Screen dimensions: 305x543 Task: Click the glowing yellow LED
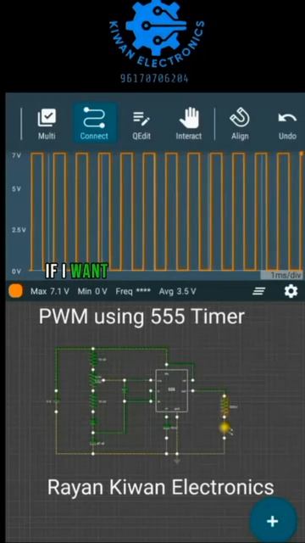225,428
